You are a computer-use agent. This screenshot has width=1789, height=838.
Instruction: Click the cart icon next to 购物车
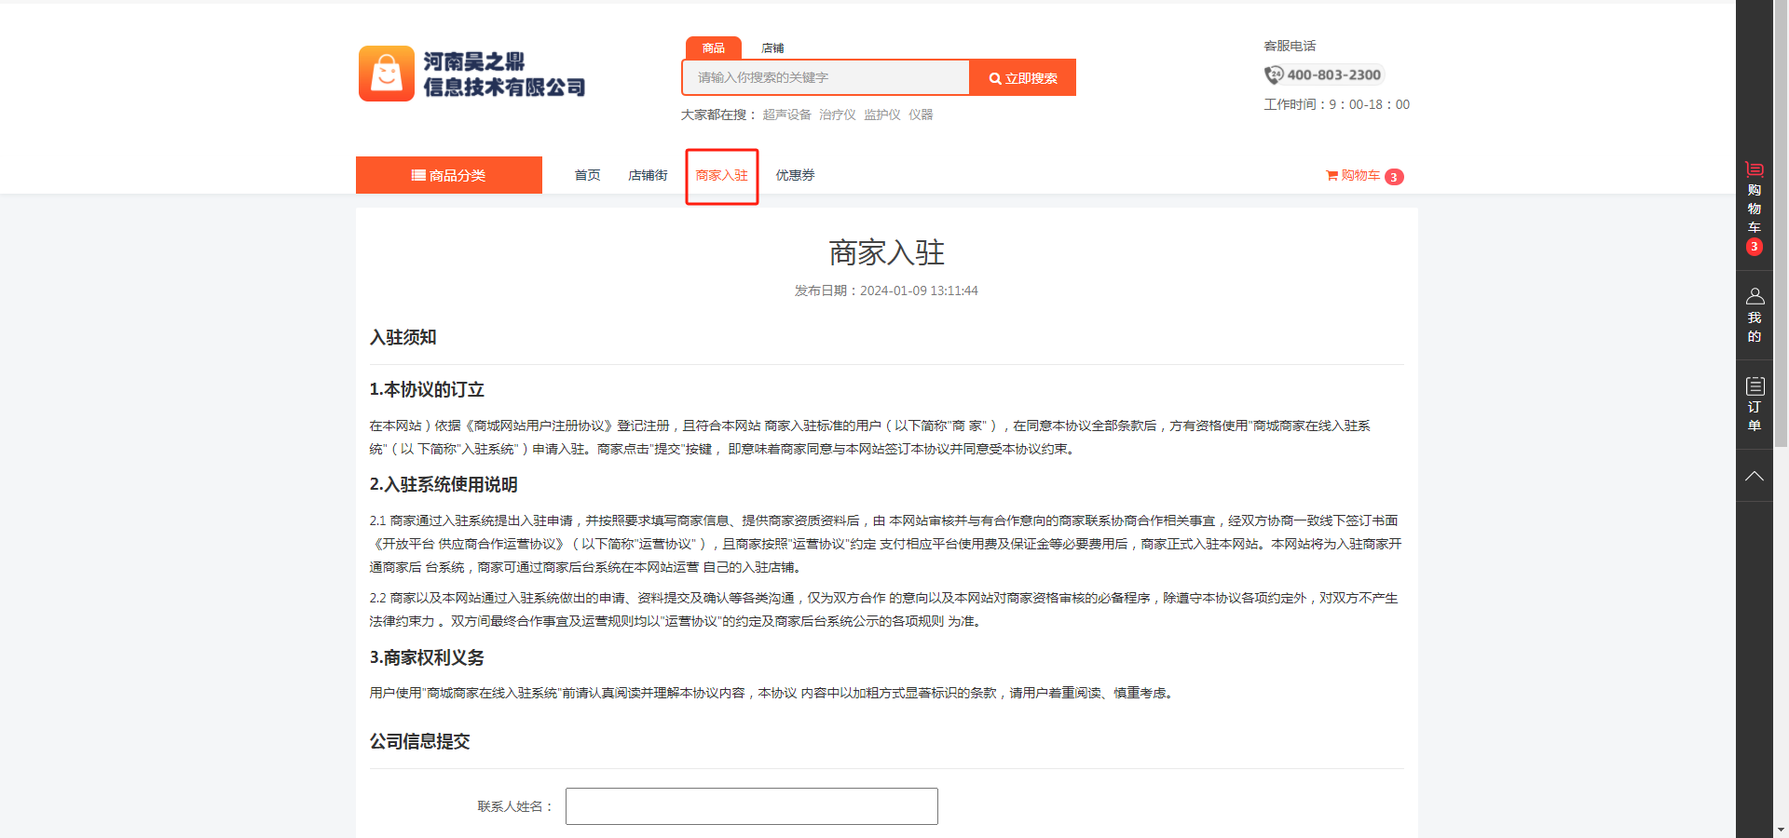click(1332, 175)
